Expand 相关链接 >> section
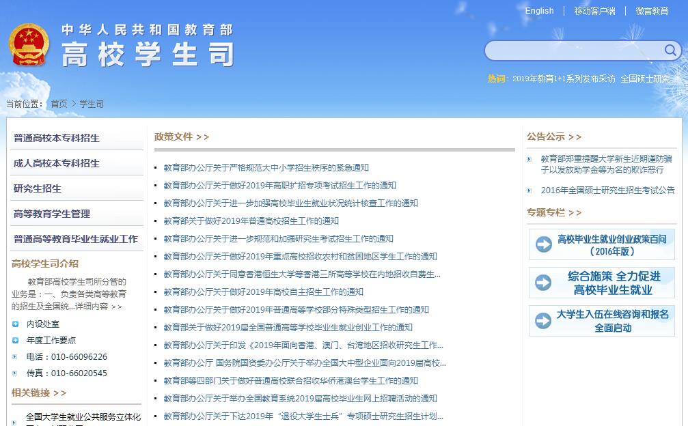This screenshot has height=426, width=688. tap(39, 393)
